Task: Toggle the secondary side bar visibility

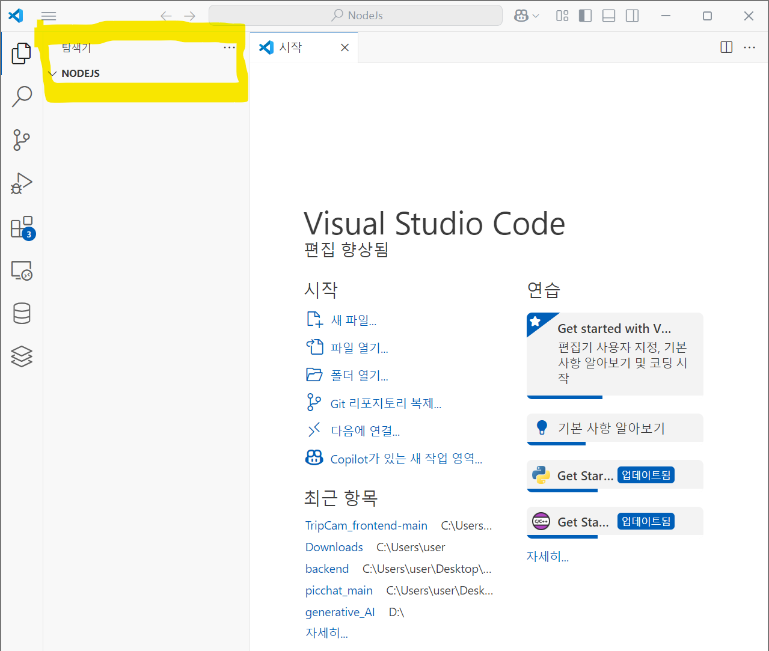Action: (x=632, y=16)
